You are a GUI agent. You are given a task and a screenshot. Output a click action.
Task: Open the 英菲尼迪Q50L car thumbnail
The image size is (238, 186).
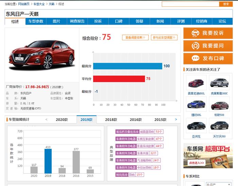196,82
